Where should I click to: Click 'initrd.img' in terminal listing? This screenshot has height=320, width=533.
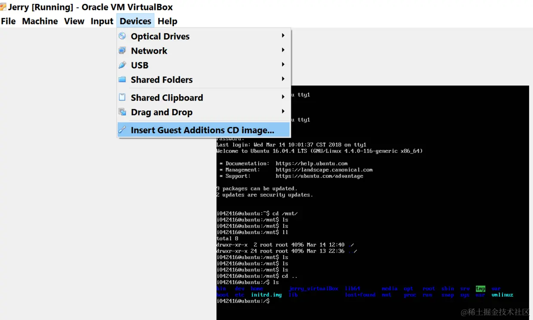tap(266, 295)
